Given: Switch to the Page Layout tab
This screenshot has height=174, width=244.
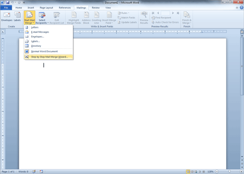Looking at the screenshot, I should [x=46, y=7].
